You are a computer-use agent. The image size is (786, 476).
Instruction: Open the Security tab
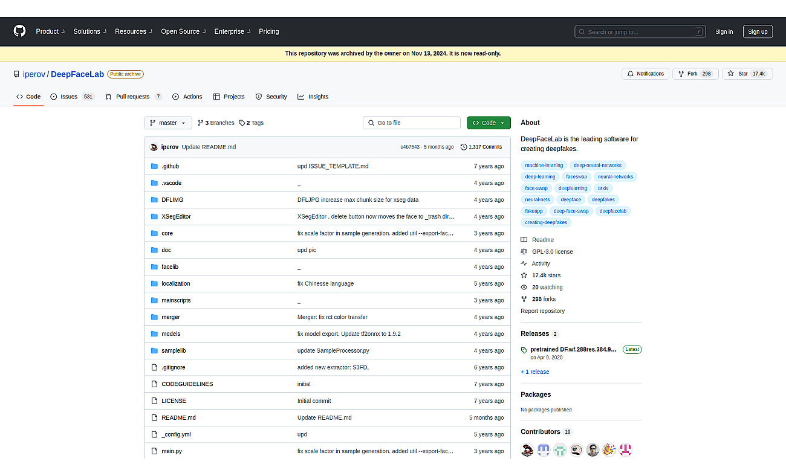[271, 97]
